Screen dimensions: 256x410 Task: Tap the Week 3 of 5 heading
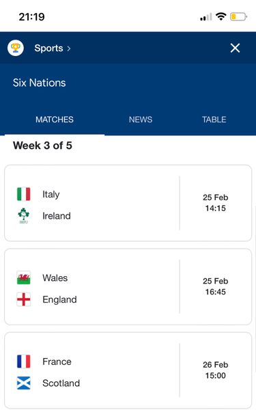(42, 146)
